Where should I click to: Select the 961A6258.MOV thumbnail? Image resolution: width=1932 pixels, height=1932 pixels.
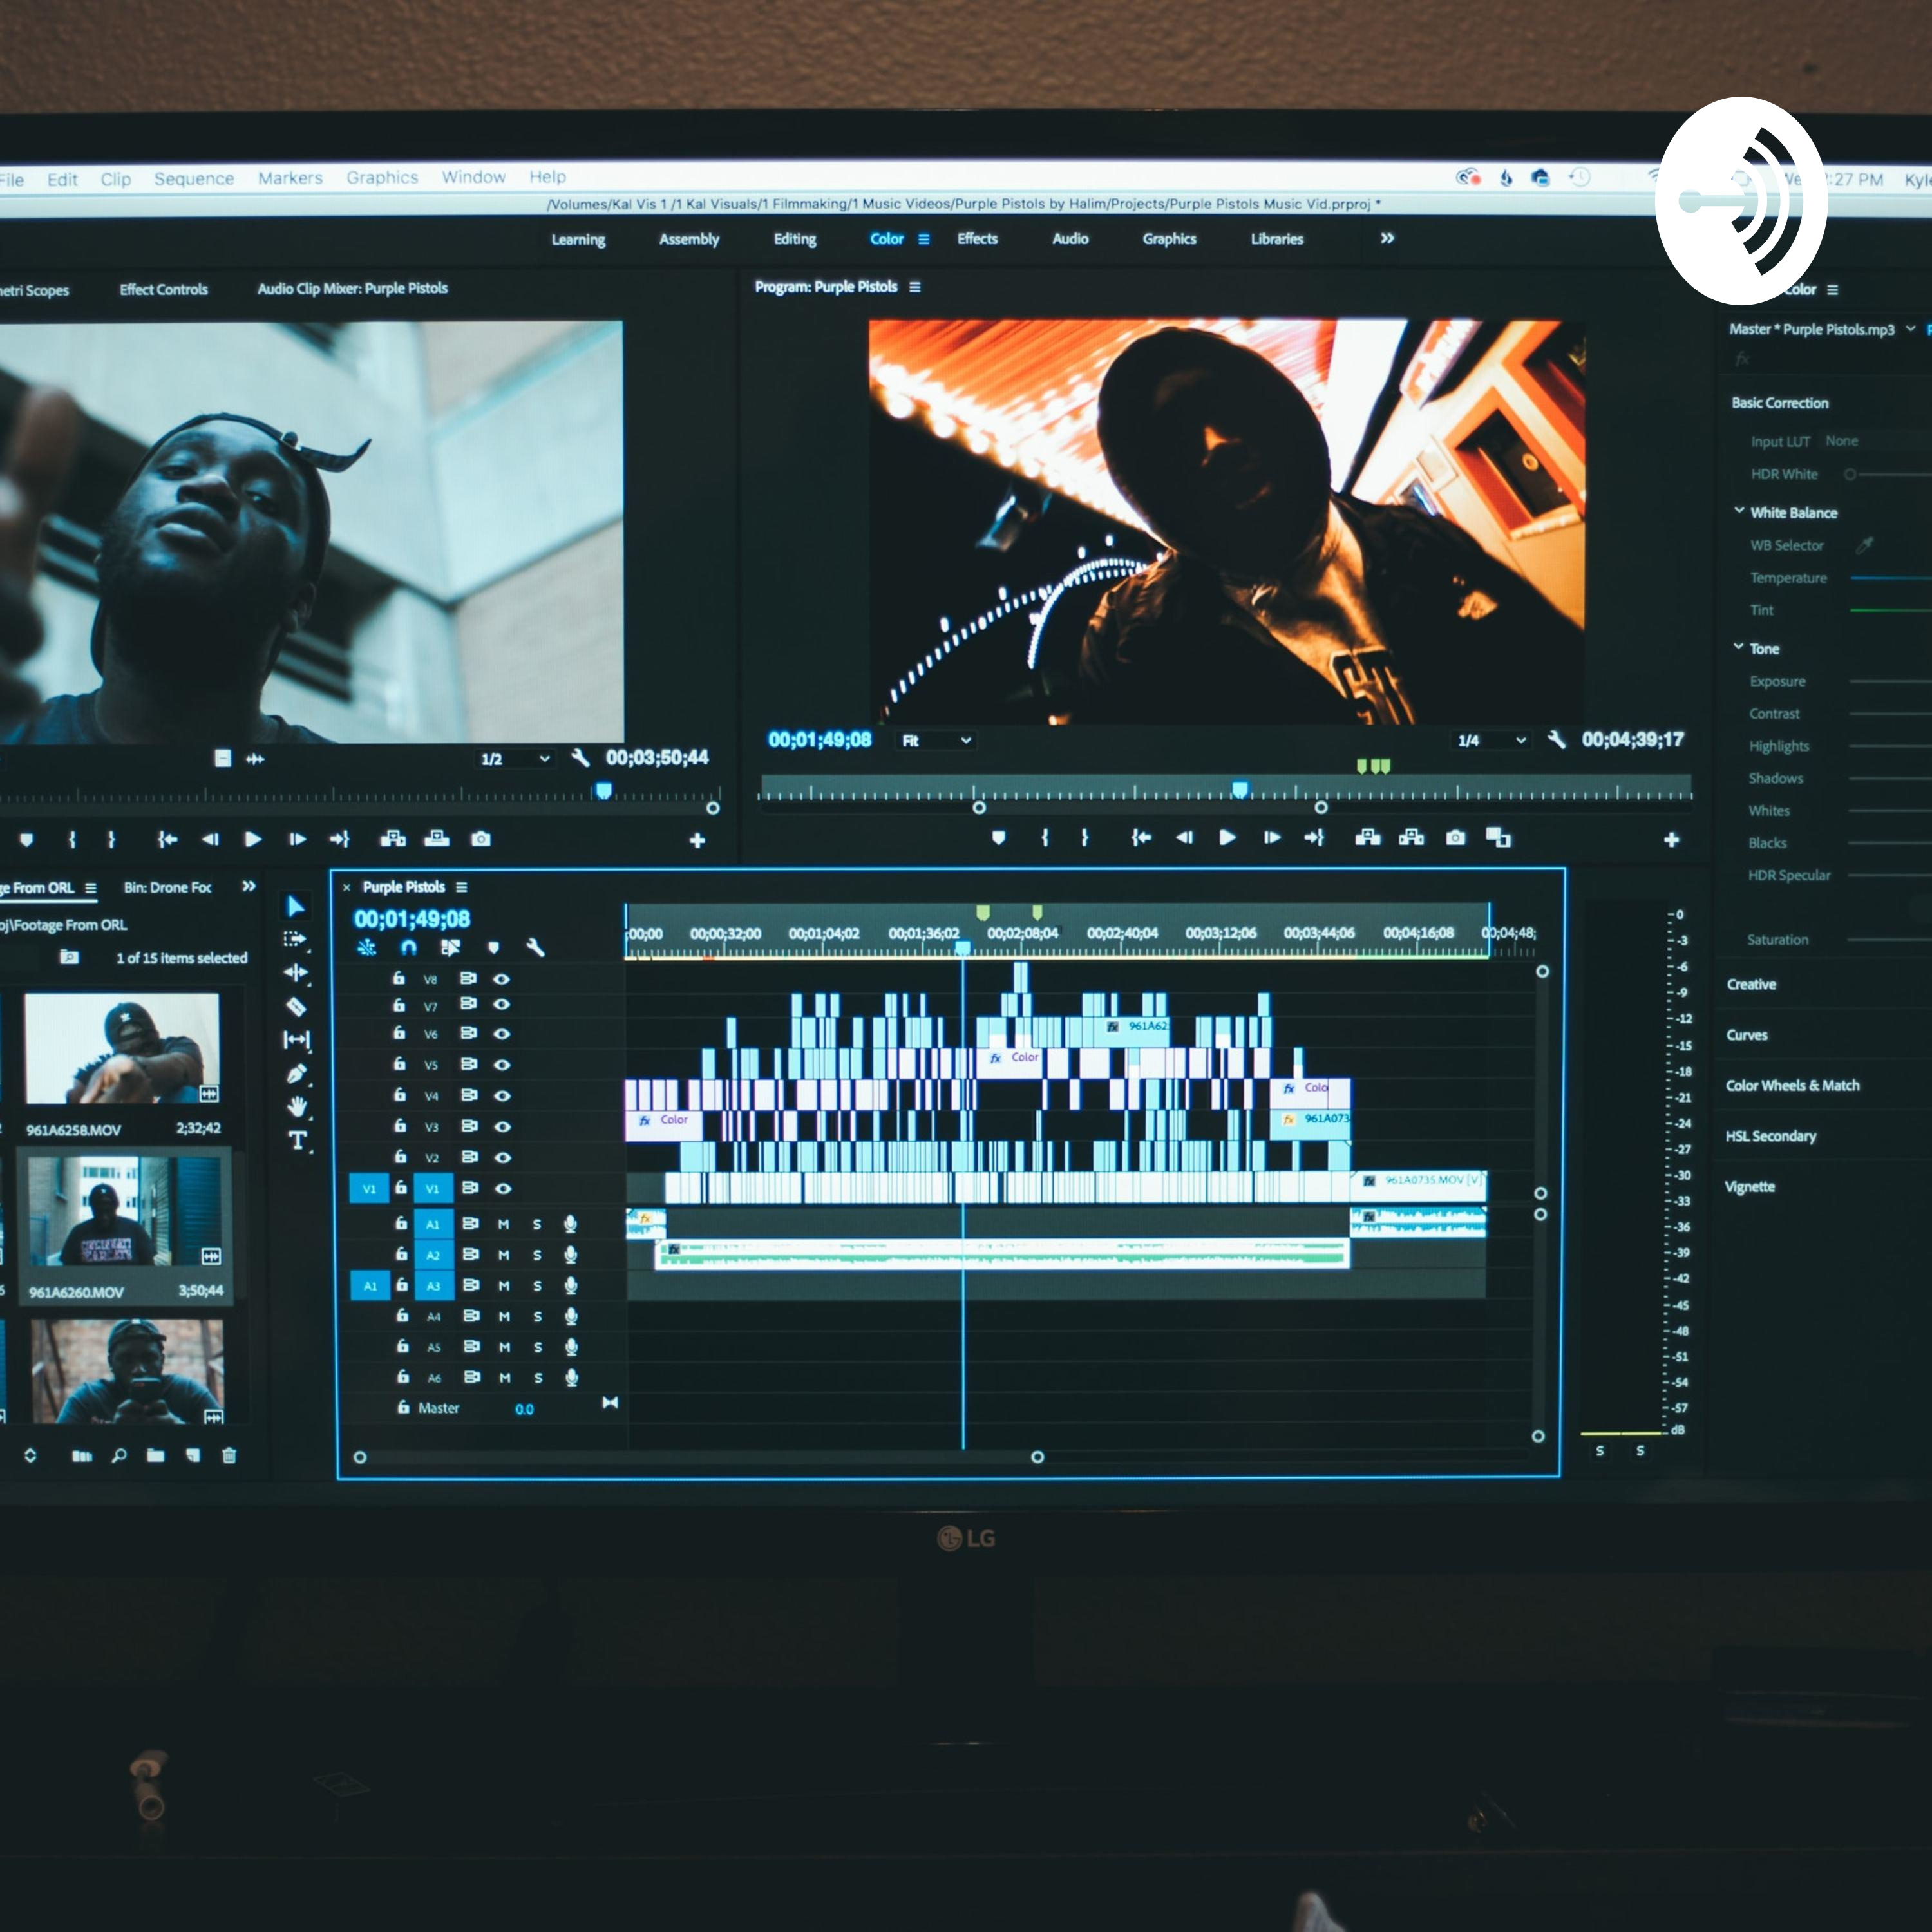coord(122,1048)
